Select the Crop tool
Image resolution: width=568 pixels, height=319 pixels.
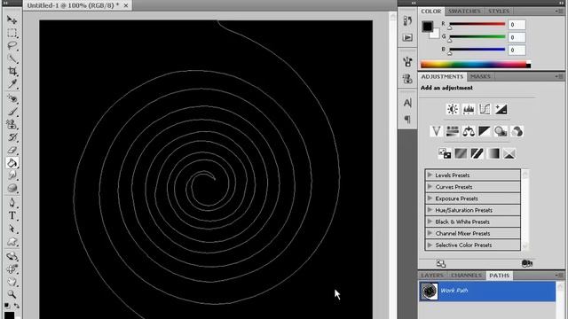12,71
